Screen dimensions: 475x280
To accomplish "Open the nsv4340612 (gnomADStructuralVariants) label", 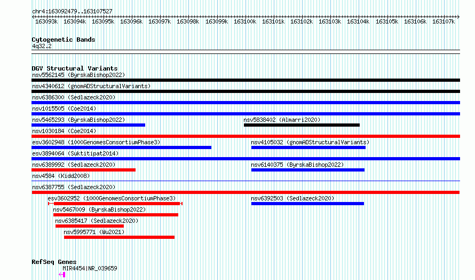I will (91, 86).
